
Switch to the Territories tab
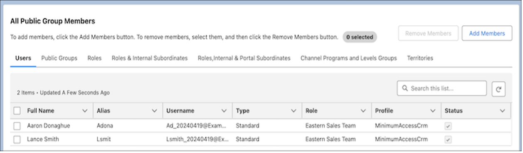[x=420, y=58]
